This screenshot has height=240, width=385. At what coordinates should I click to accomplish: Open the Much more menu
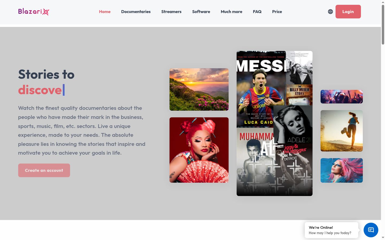coord(232,11)
